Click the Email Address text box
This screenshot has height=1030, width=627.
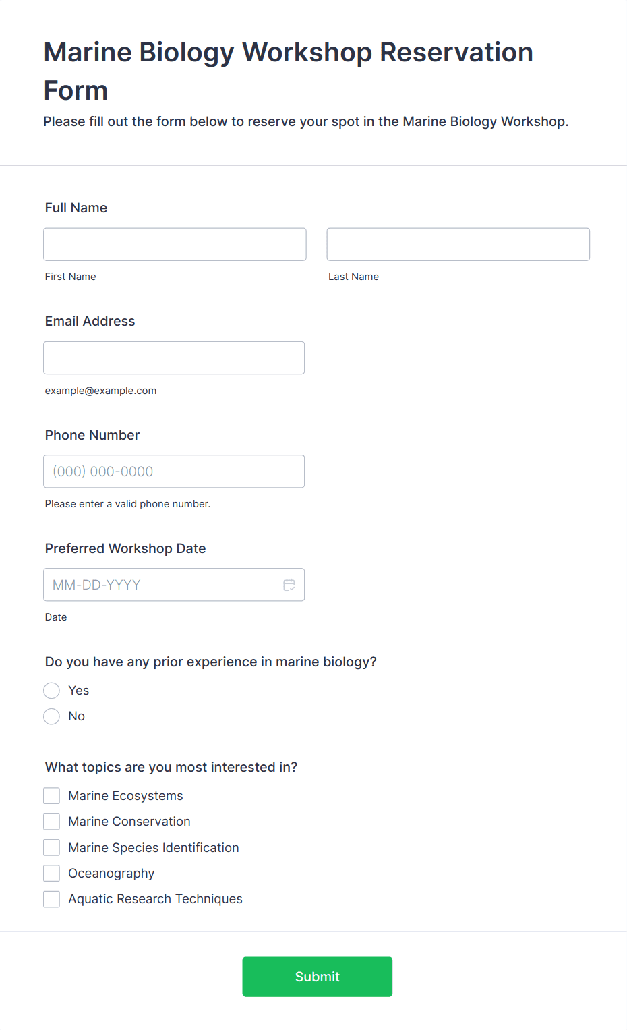click(x=174, y=357)
